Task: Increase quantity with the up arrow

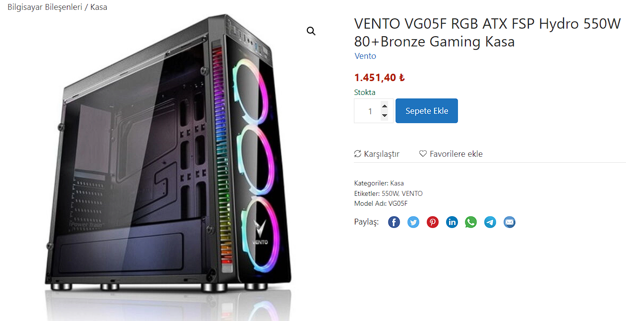Action: pos(385,106)
